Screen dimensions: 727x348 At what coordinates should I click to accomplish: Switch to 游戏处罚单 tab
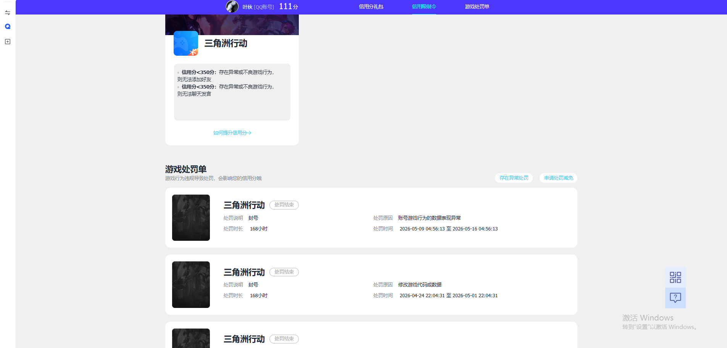pos(477,6)
